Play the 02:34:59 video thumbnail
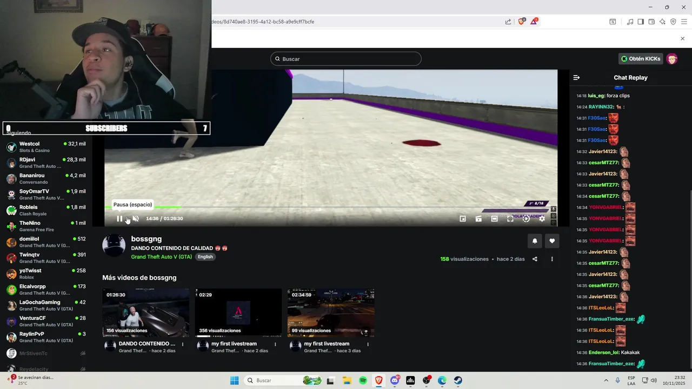Screen dimensions: 692x389 pos(331,312)
